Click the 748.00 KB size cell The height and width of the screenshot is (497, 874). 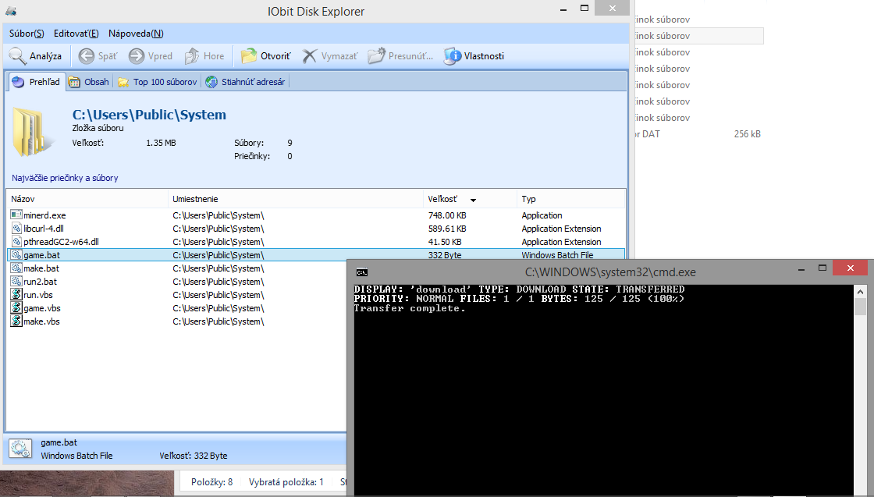(447, 215)
